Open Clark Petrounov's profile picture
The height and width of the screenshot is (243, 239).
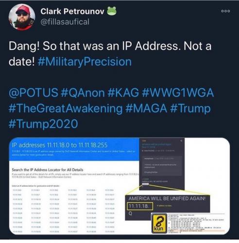pos(22,17)
